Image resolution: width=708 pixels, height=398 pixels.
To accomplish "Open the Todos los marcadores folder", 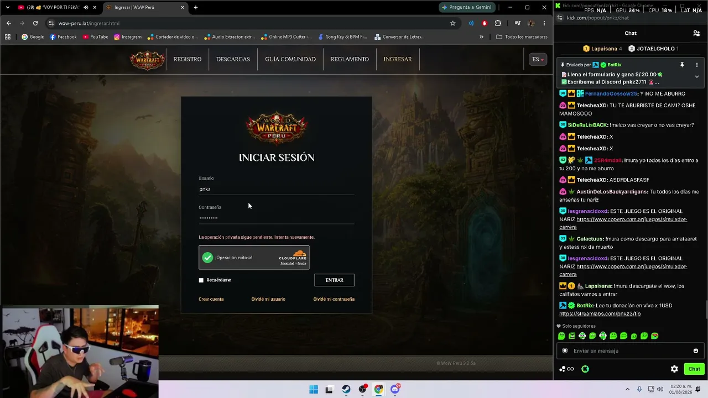I will [x=522, y=37].
